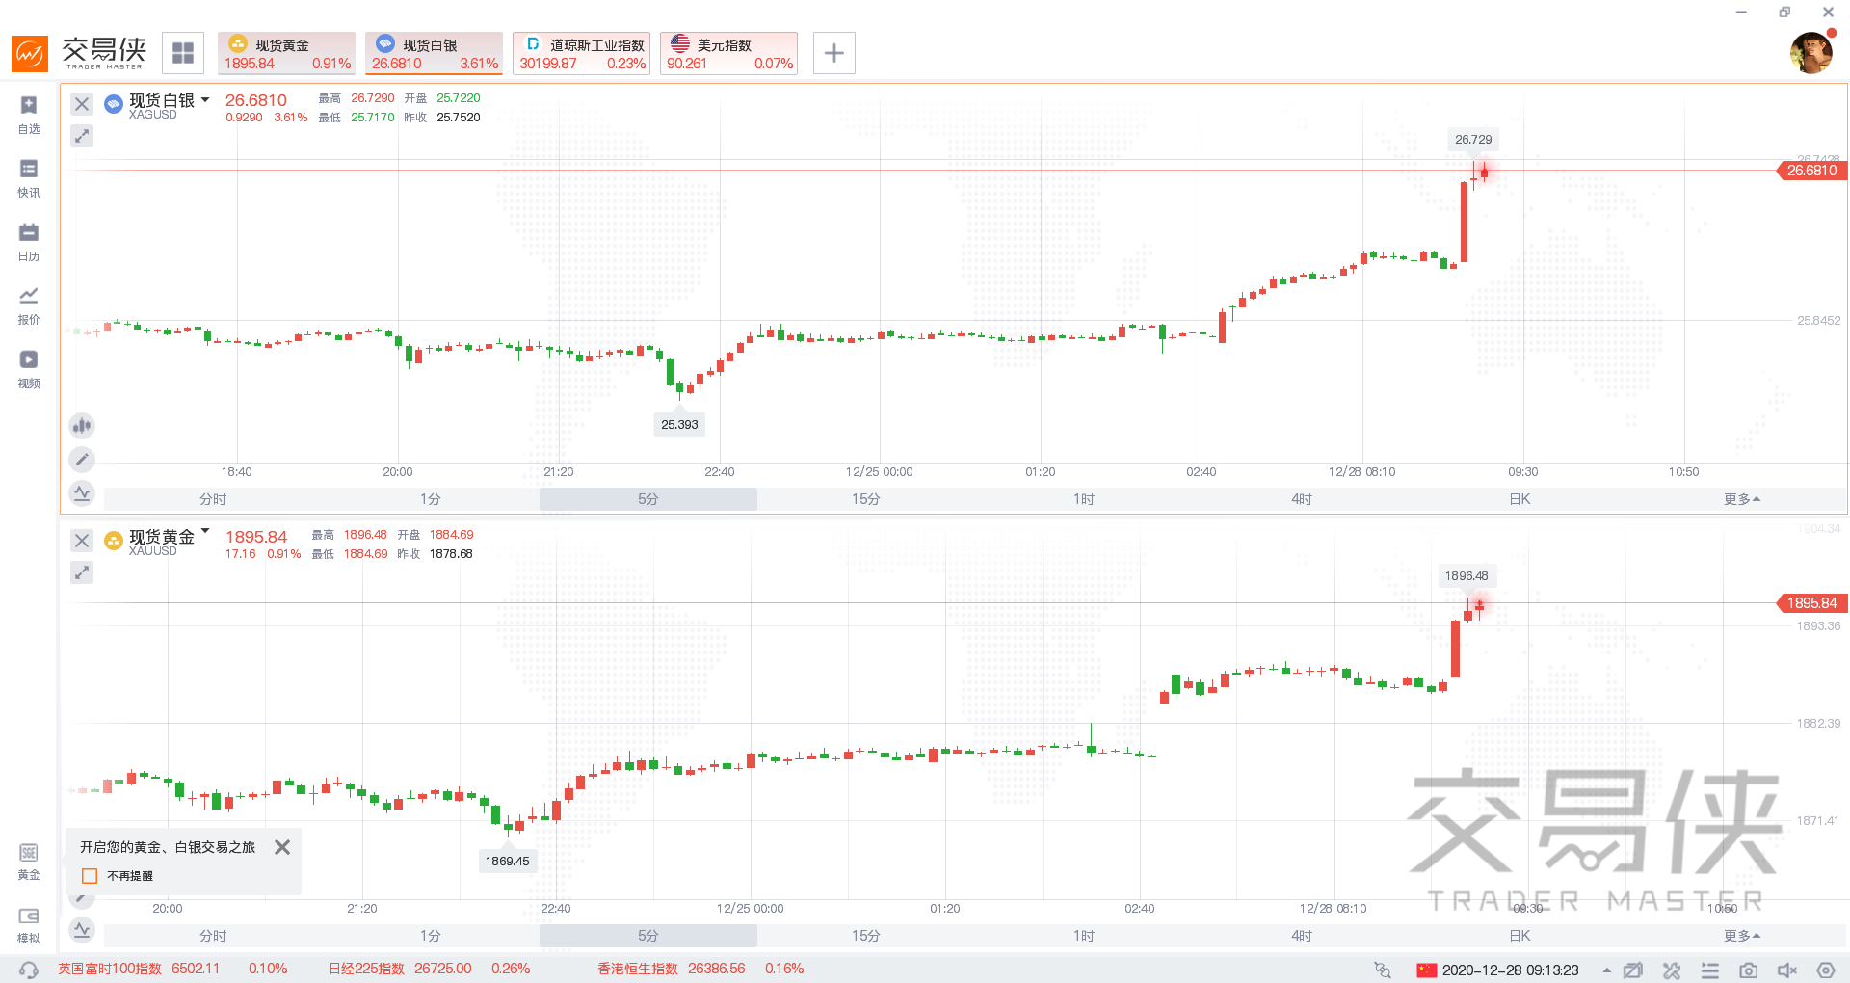Open the 自选 watchlist sidebar item
This screenshot has width=1850, height=983.
click(29, 115)
